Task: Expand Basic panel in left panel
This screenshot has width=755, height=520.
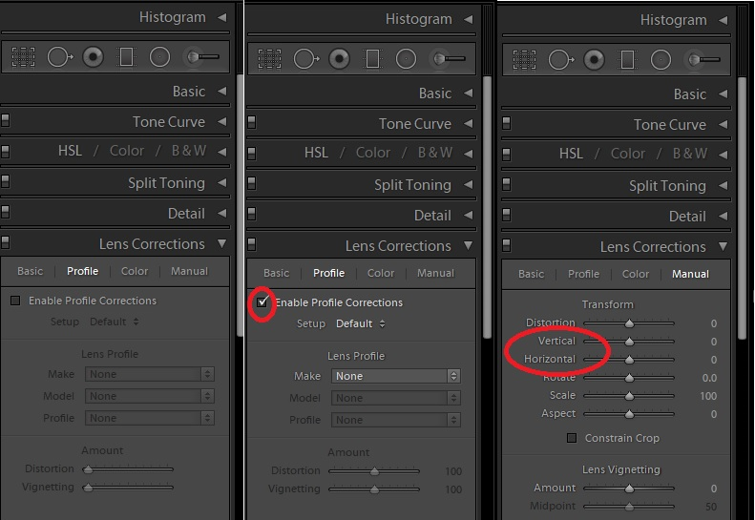Action: [222, 91]
